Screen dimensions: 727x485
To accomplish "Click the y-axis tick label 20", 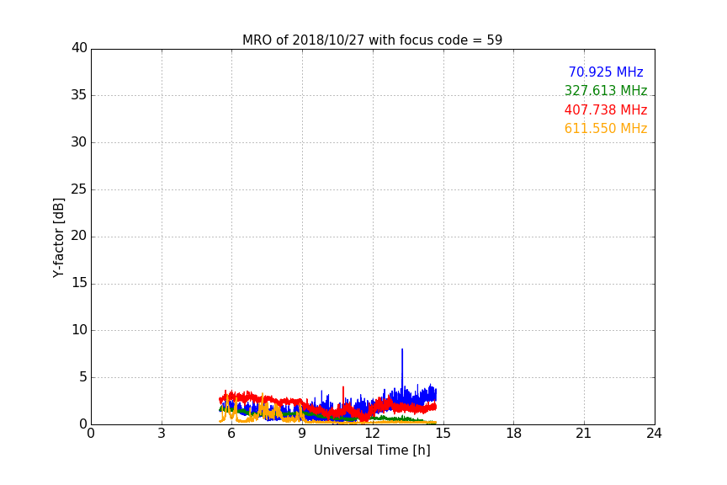I will click(79, 236).
